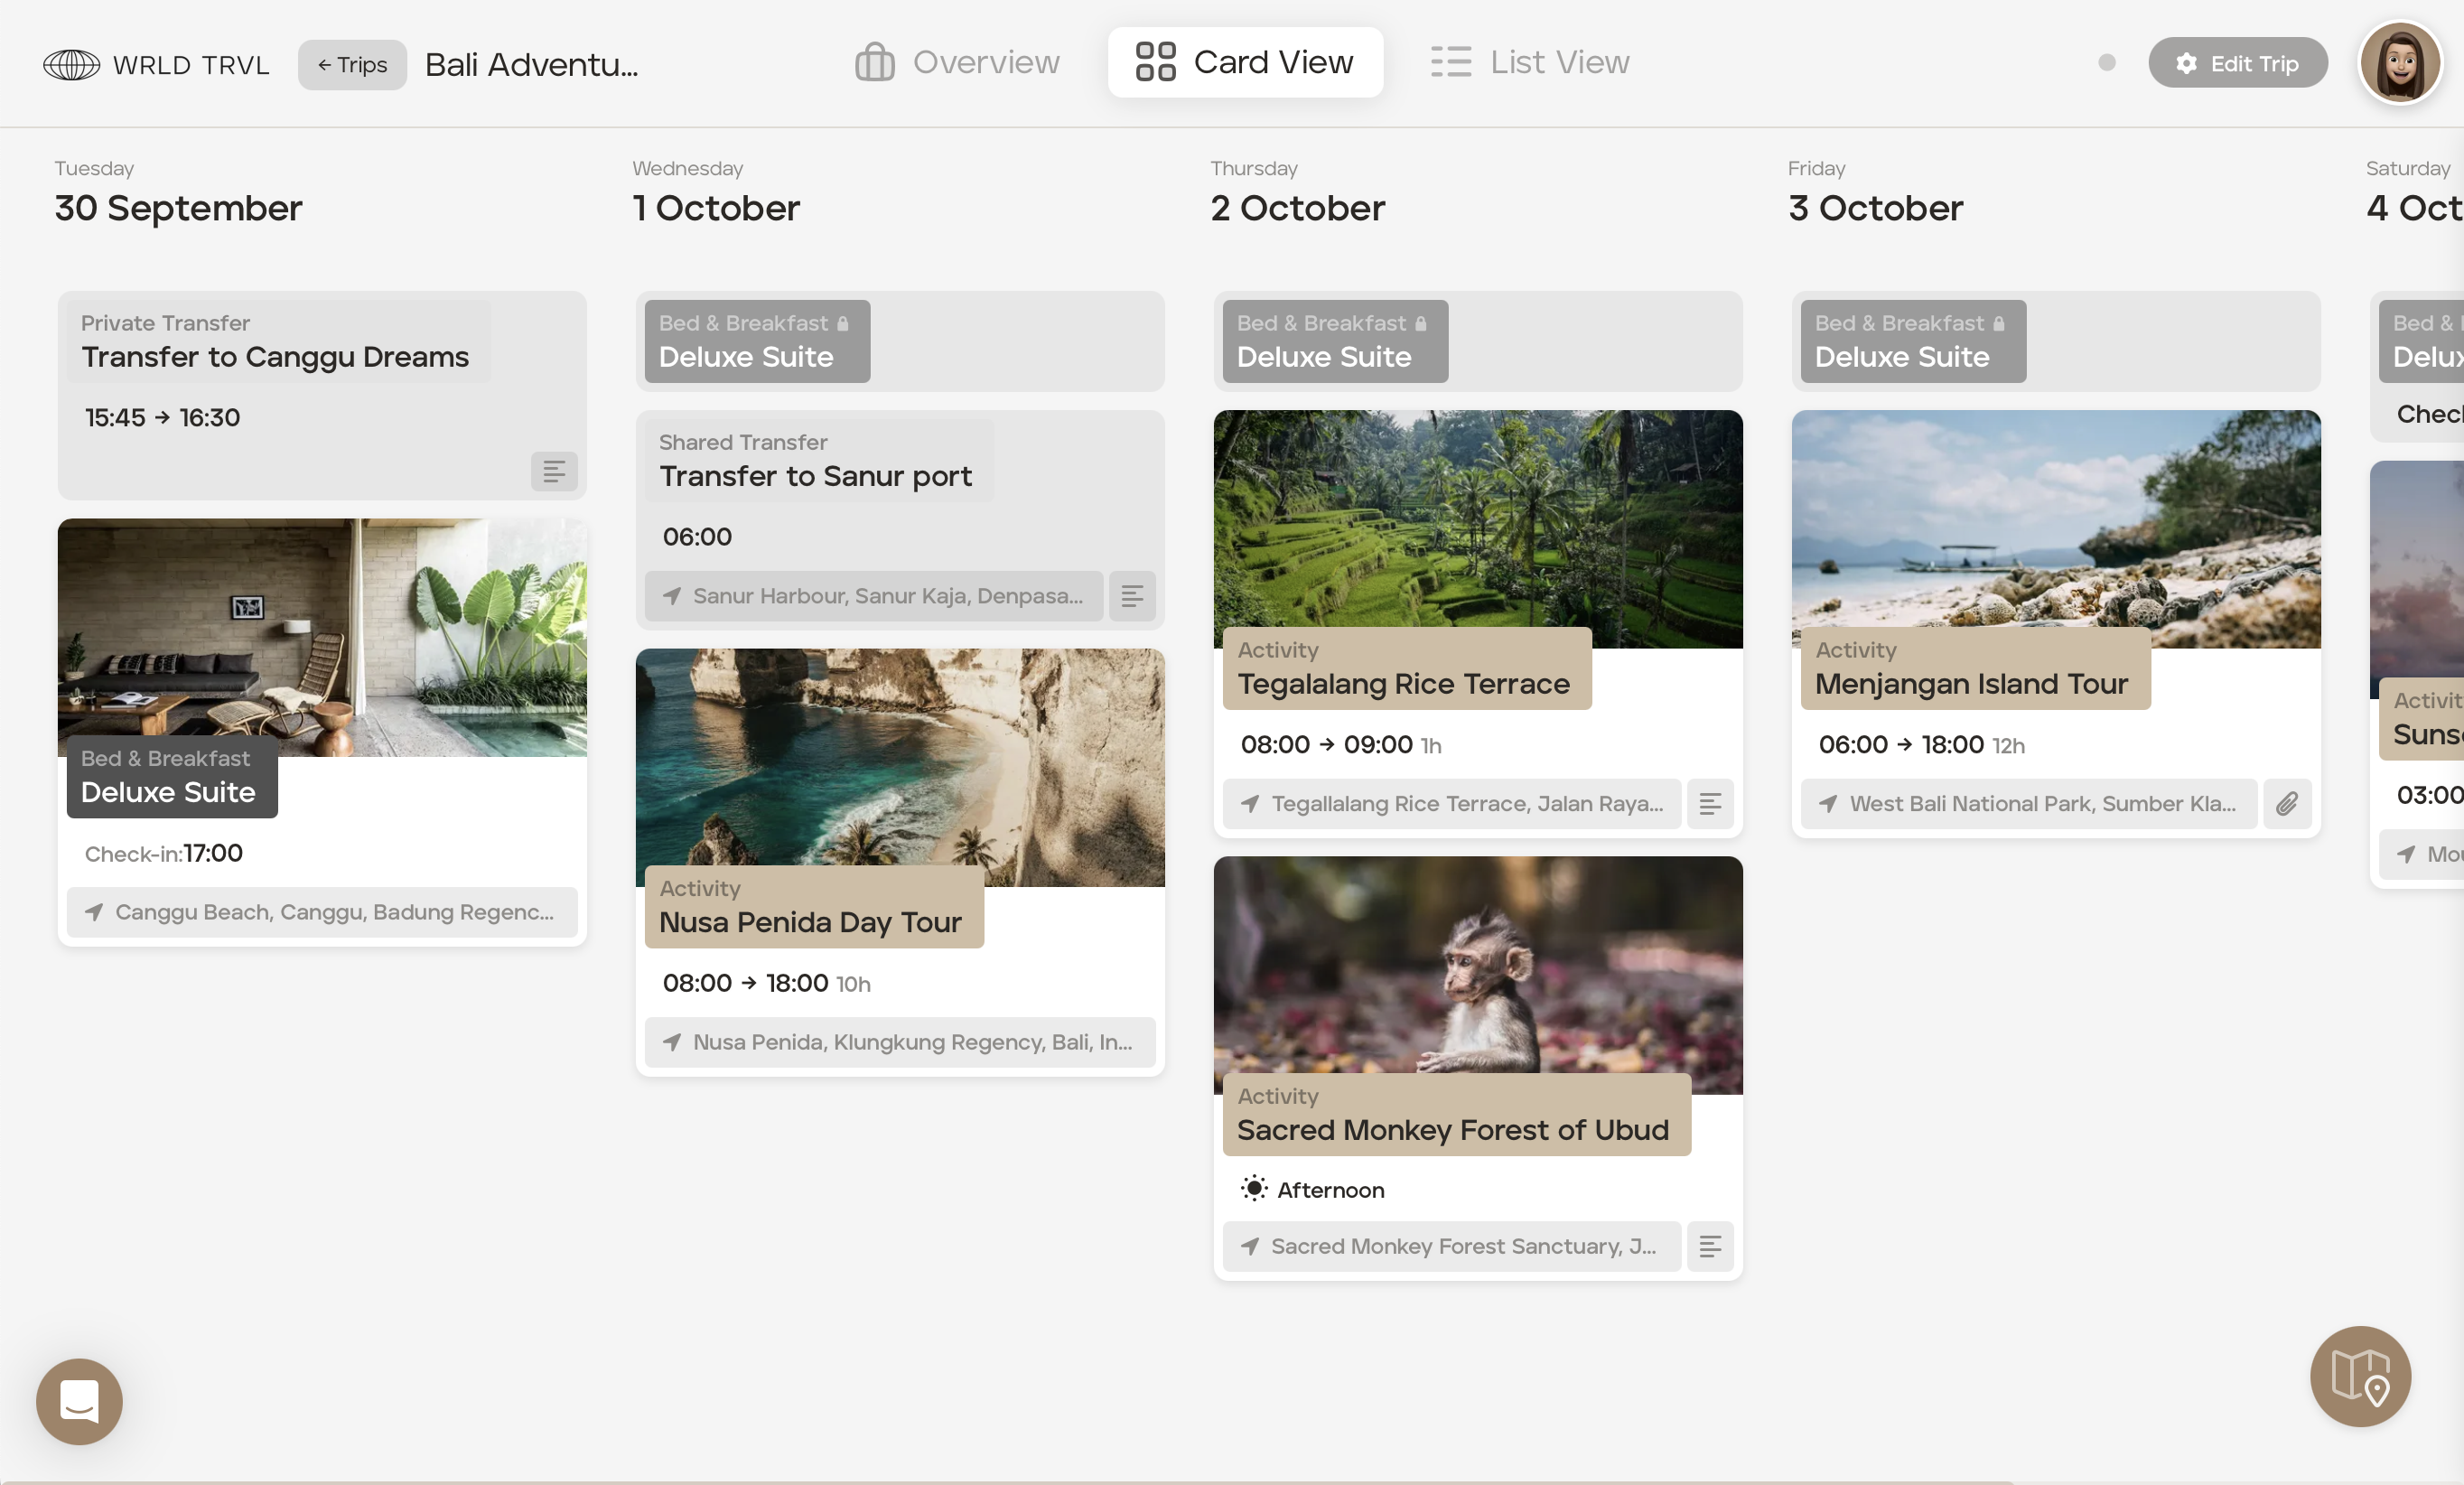Screen dimensions: 2464x1485
Task: Open attachment paperclip on Menjangan Island Tour
Action: (2287, 804)
